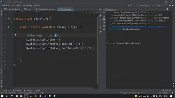The height and width of the screenshot is (98, 175).
Task: Click the main breadcrumb in navigation bar
Action: (x=37, y=5)
